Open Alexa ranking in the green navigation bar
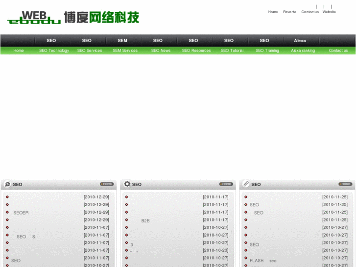This screenshot has width=356, height=267. click(x=303, y=50)
